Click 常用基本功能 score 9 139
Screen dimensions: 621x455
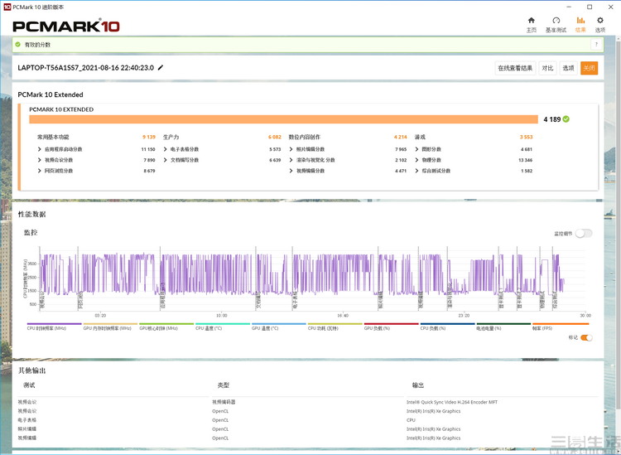point(149,137)
